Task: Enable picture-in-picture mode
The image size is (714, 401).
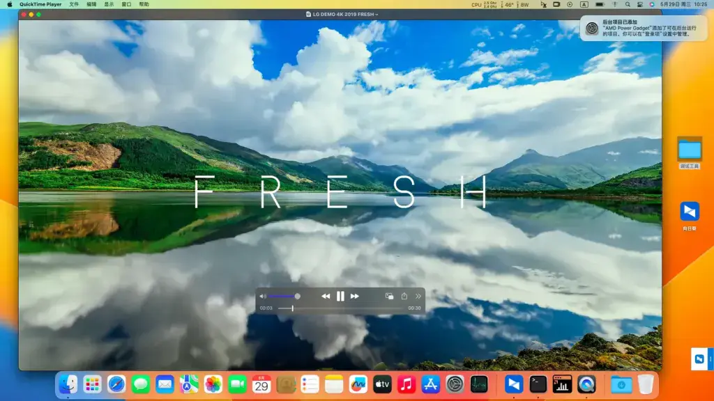Action: click(x=389, y=297)
